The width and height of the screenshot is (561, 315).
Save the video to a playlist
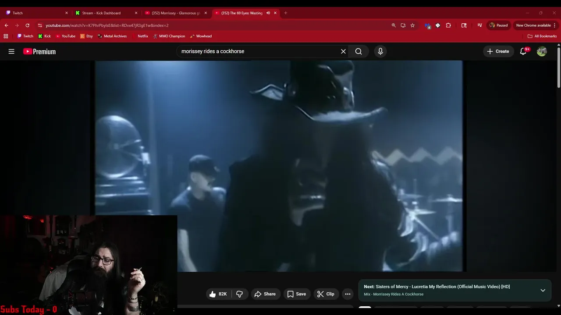297,294
